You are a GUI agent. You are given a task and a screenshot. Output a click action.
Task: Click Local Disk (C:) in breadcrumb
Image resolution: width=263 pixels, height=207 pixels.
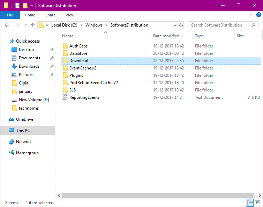(x=64, y=25)
